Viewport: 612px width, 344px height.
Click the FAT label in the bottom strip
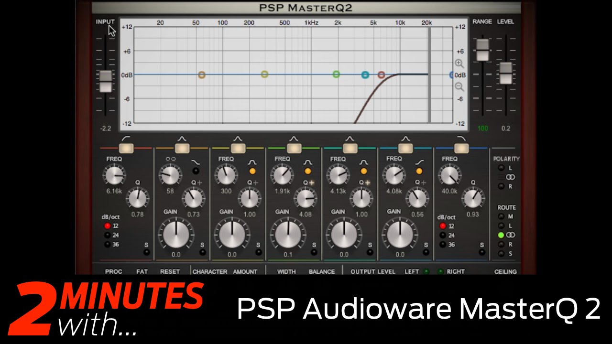(142, 271)
